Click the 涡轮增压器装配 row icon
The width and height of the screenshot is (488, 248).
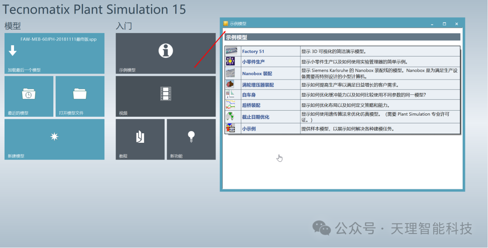coord(230,84)
